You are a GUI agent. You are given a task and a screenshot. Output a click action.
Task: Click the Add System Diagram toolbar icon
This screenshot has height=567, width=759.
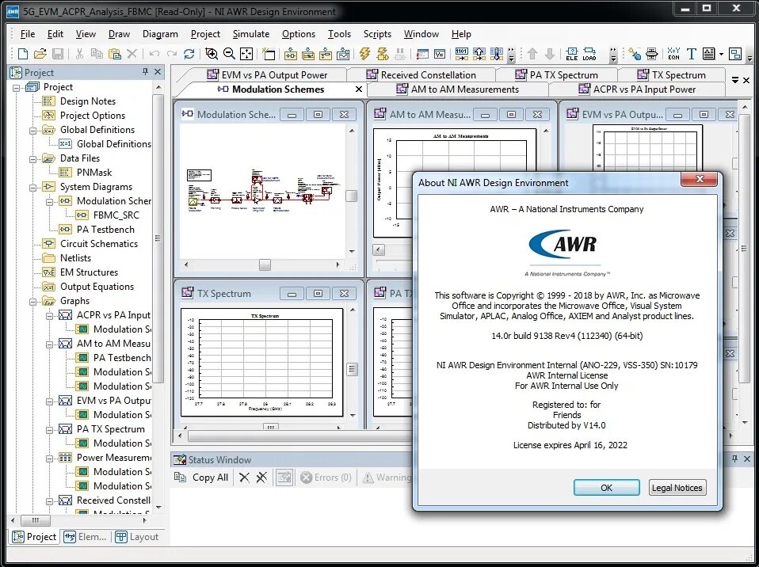pos(291,54)
